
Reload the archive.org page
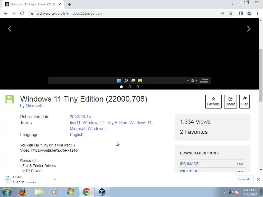tap(22, 13)
